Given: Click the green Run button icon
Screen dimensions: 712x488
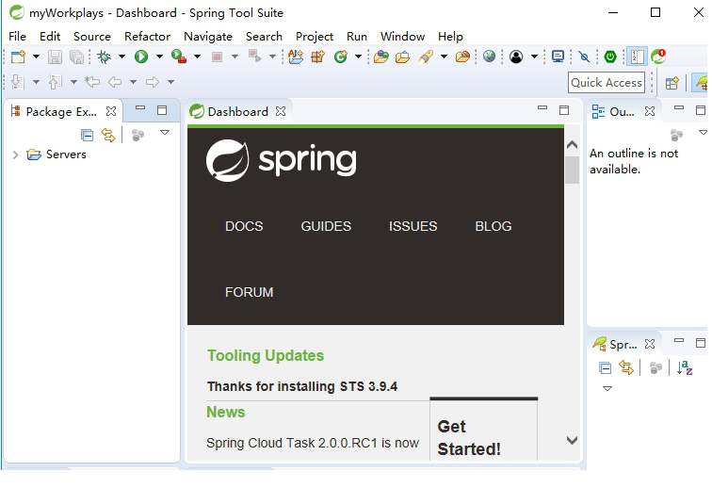Looking at the screenshot, I should click(x=141, y=57).
